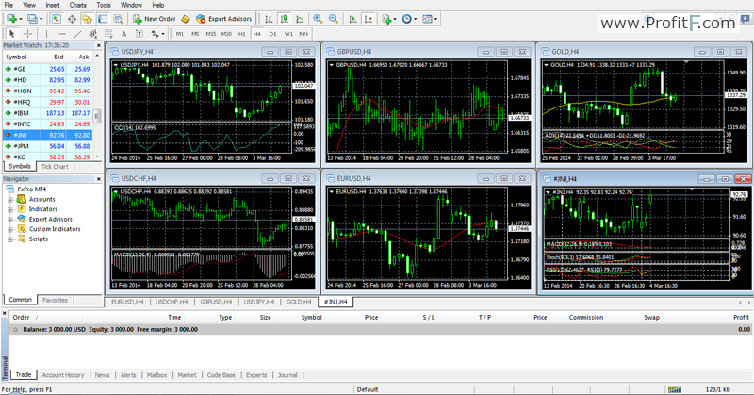
Task: Select the standard cursor tool
Action: pos(12,34)
